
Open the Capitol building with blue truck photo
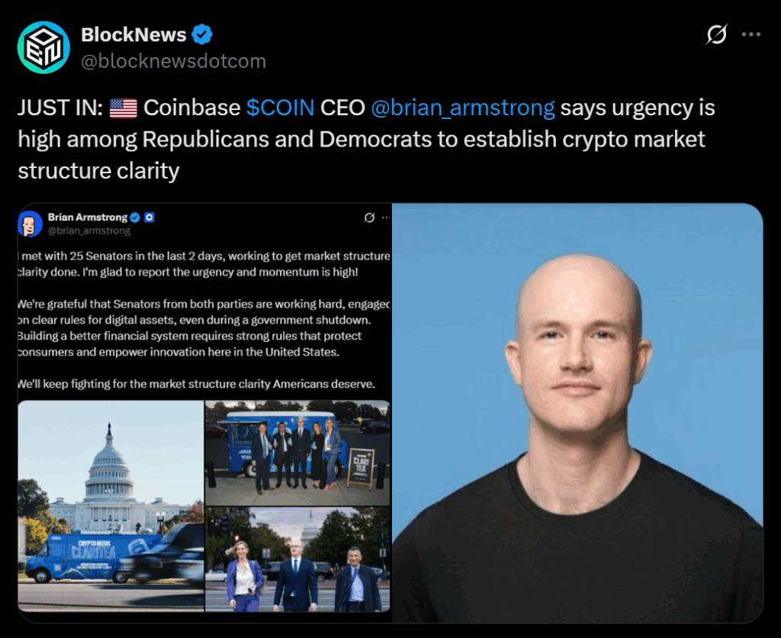click(111, 506)
